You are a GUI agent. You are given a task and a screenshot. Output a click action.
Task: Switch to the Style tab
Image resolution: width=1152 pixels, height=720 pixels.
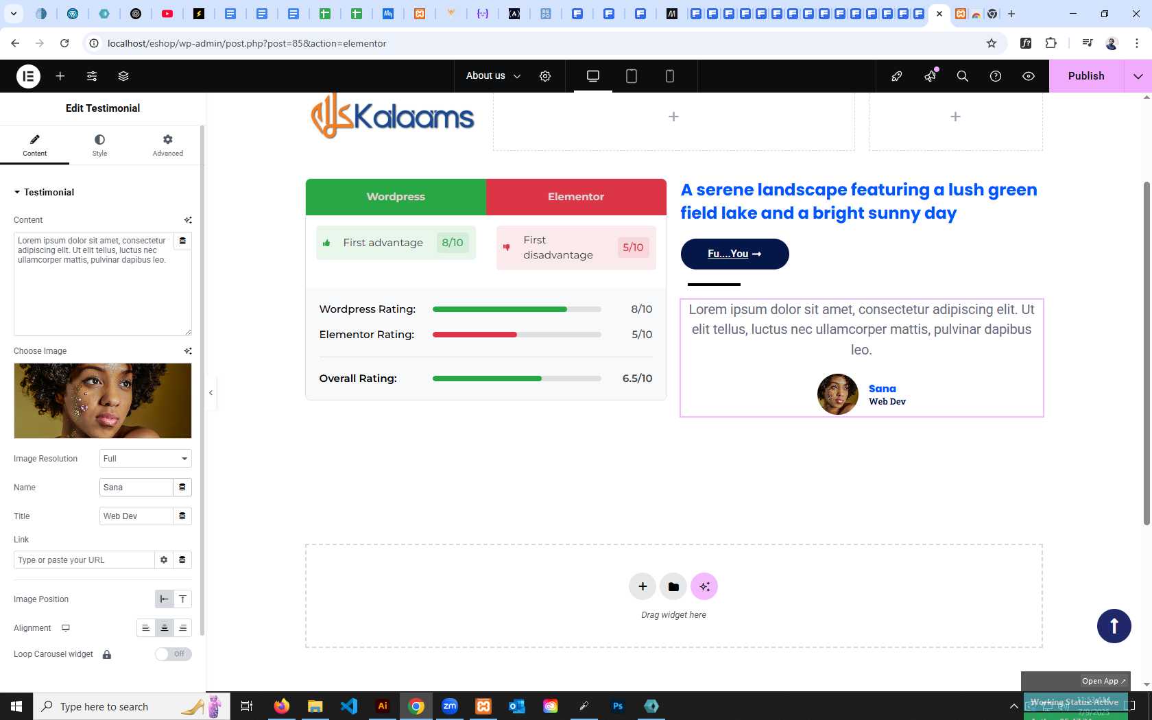[99, 145]
